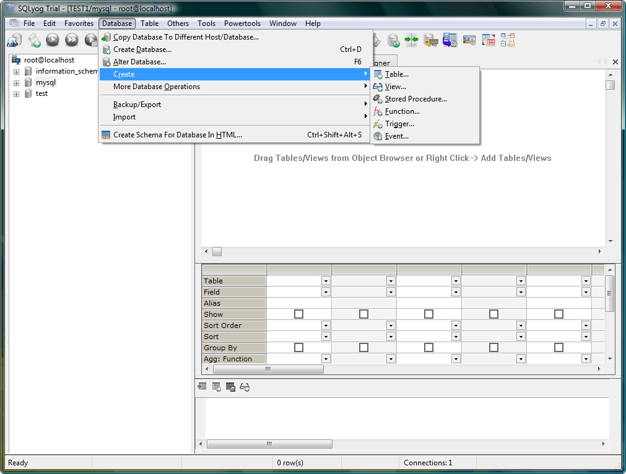The height and width of the screenshot is (474, 626).
Task: Choose Function... from the Create submenu
Action: pos(425,111)
